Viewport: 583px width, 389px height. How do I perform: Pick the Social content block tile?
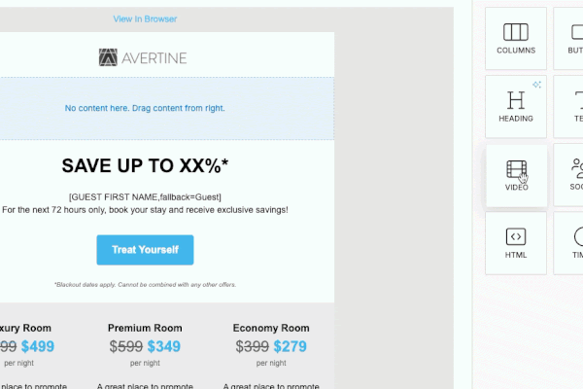click(569, 174)
